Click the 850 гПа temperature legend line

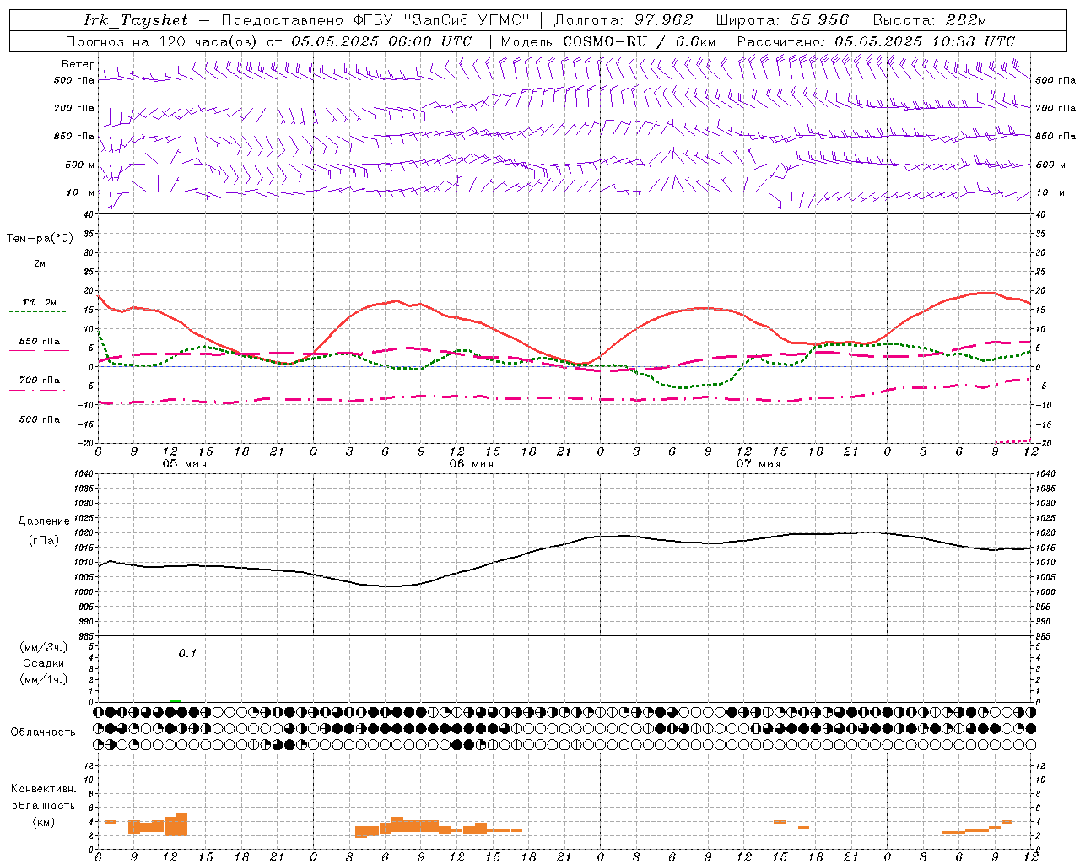click(37, 350)
